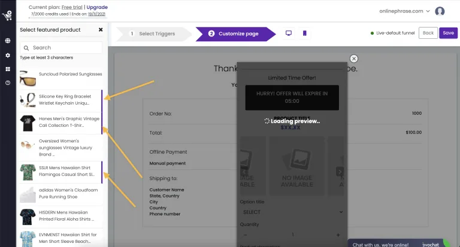Select Suncloud Polarized Sunglasses product
This screenshot has height=247, width=460.
point(60,78)
